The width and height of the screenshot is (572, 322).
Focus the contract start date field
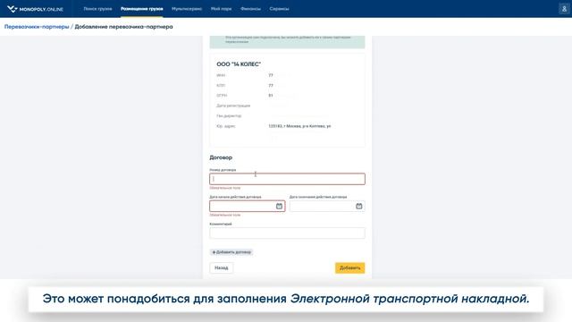(x=247, y=207)
